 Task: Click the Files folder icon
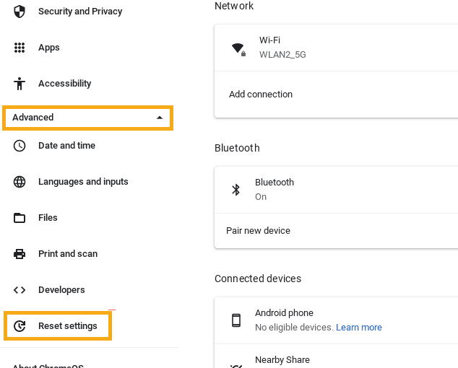pyautogui.click(x=20, y=218)
